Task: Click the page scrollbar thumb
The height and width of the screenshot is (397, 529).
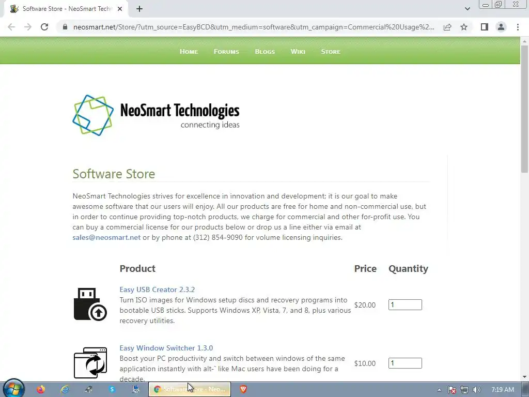Action: point(524,109)
